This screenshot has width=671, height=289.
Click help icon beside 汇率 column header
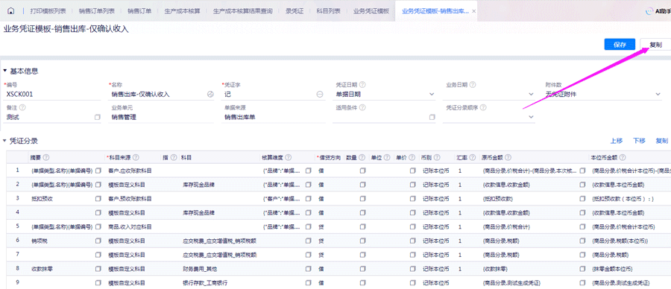point(473,158)
